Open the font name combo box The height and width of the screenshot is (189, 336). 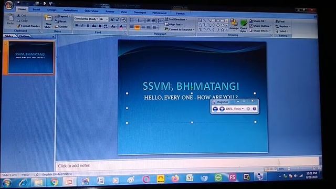86,19
